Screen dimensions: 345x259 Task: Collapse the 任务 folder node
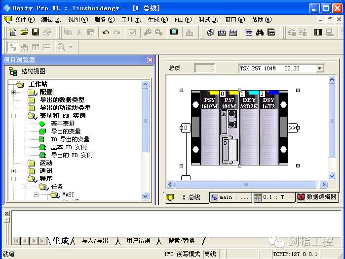click(x=25, y=187)
